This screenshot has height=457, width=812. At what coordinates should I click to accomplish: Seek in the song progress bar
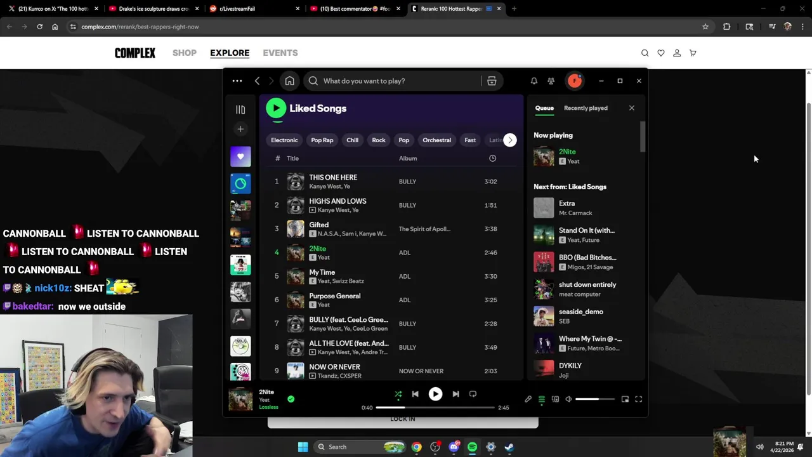(x=435, y=407)
